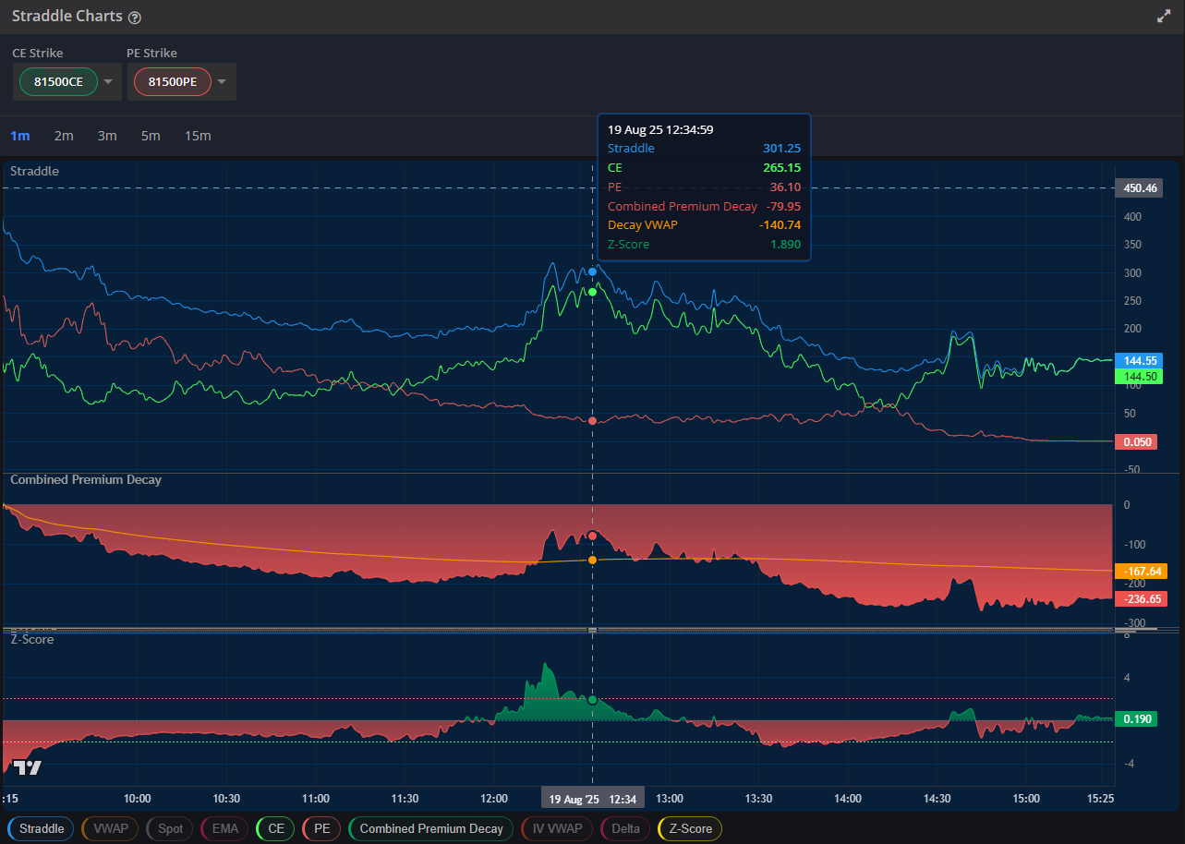Screen dimensions: 1185x844
Task: Switch to the 15m timeframe tab
Action: pyautogui.click(x=198, y=135)
